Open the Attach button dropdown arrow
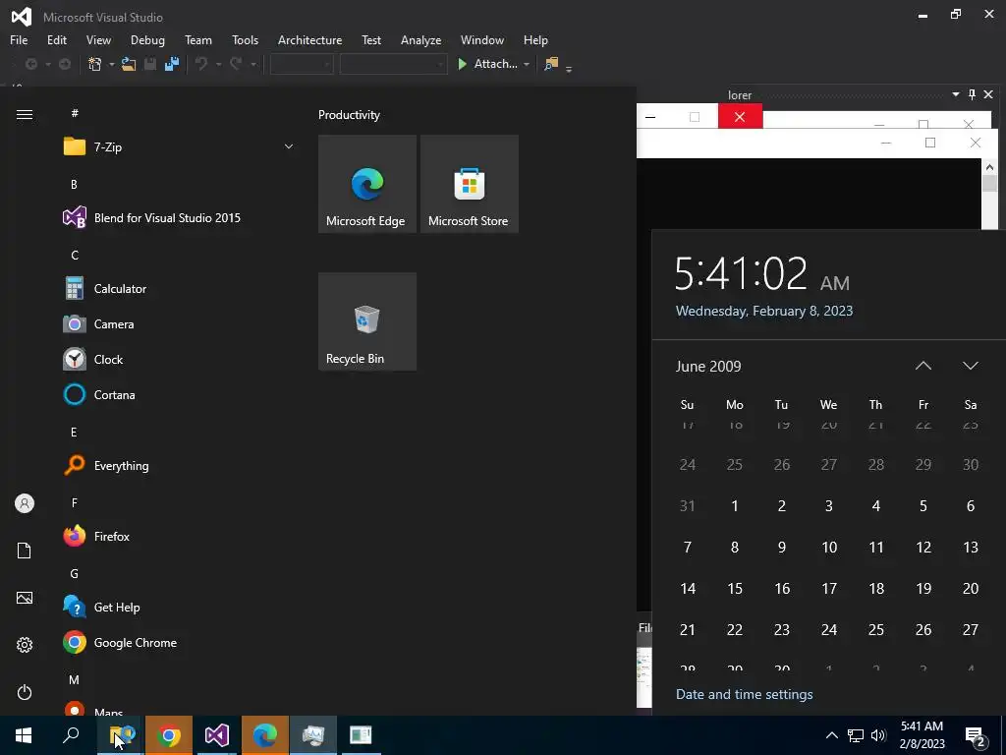 527,64
